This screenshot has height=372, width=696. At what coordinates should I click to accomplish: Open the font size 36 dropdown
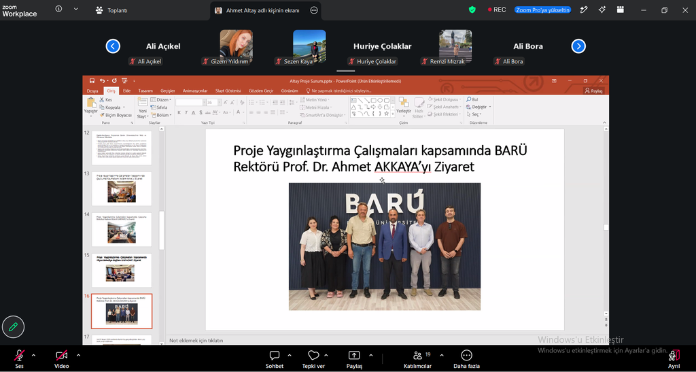pyautogui.click(x=220, y=103)
